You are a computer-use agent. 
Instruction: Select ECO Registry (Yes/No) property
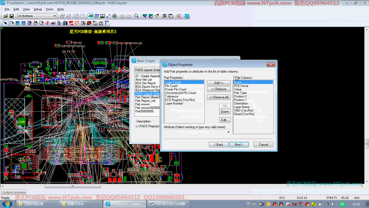point(184,100)
